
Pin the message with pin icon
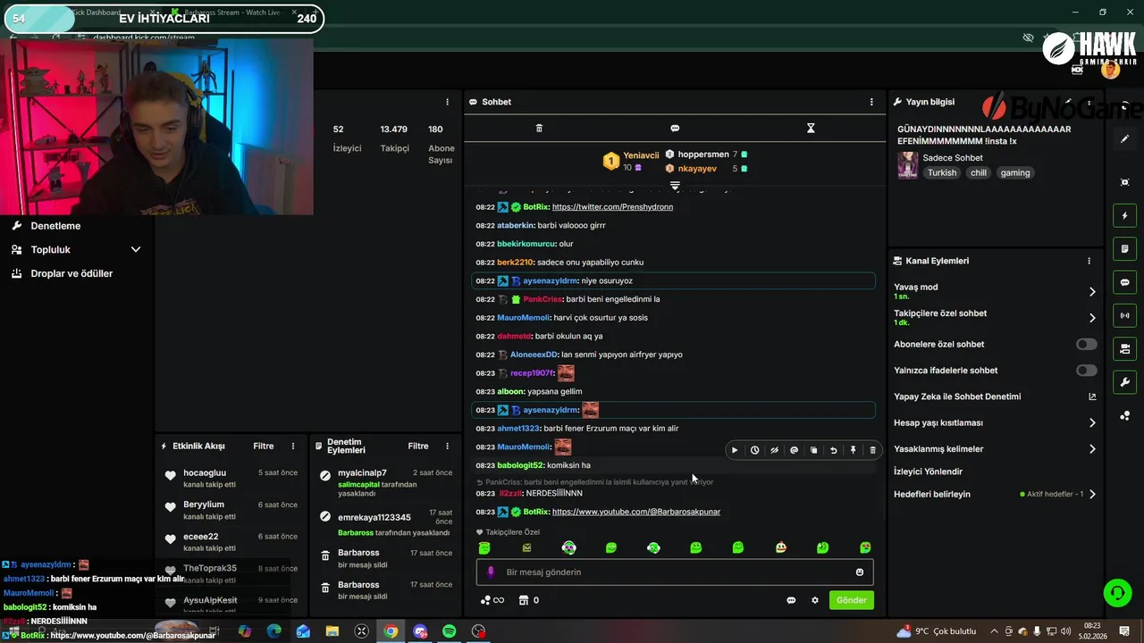[x=853, y=450]
